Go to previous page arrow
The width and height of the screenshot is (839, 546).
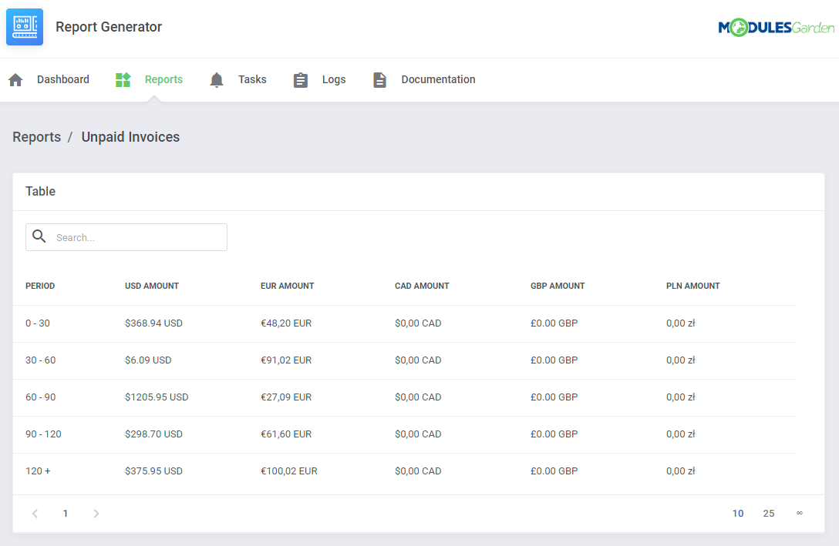click(35, 514)
